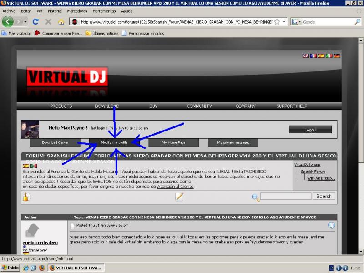This screenshot has width=364, height=273.
Task: Click the notepad and pencil reply icon
Action: pyautogui.click(x=179, y=197)
